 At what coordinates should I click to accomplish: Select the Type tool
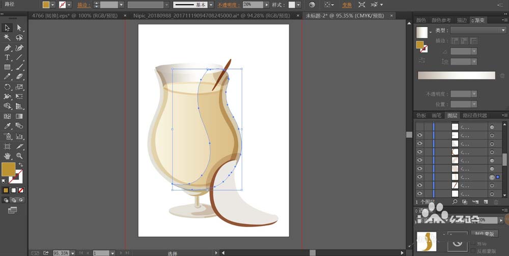click(x=8, y=57)
